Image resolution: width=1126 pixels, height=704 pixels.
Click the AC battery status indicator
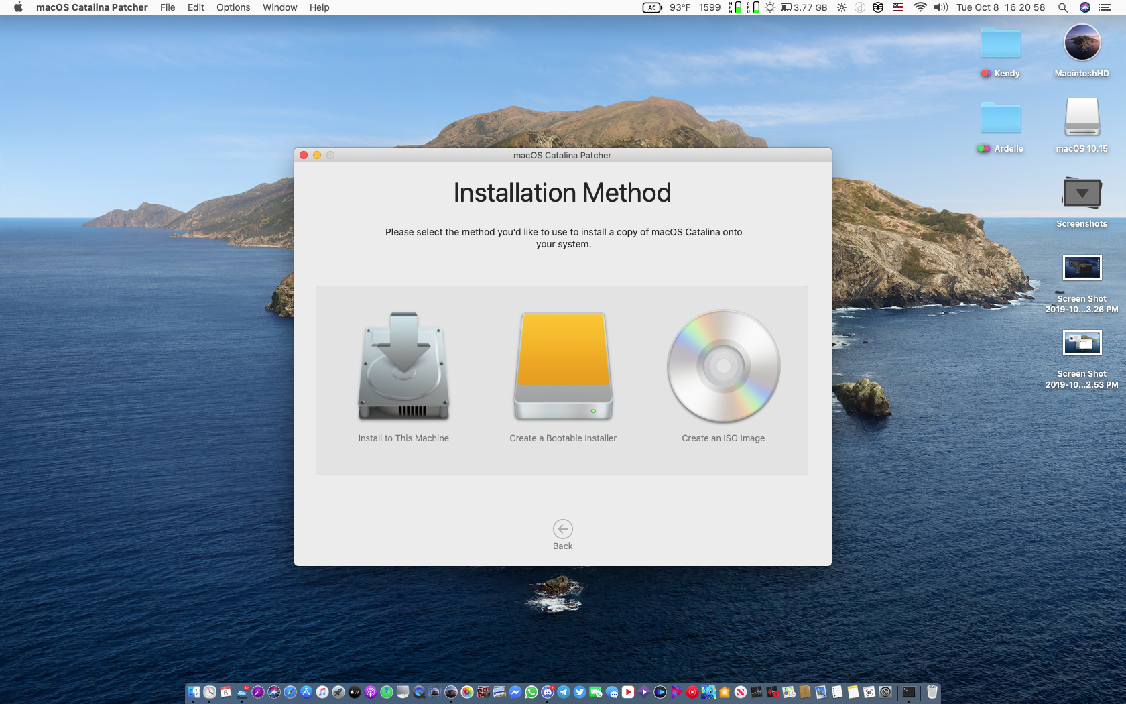coord(652,7)
